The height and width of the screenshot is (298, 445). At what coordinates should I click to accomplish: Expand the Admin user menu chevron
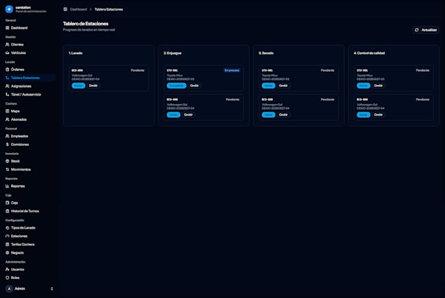[x=52, y=289]
